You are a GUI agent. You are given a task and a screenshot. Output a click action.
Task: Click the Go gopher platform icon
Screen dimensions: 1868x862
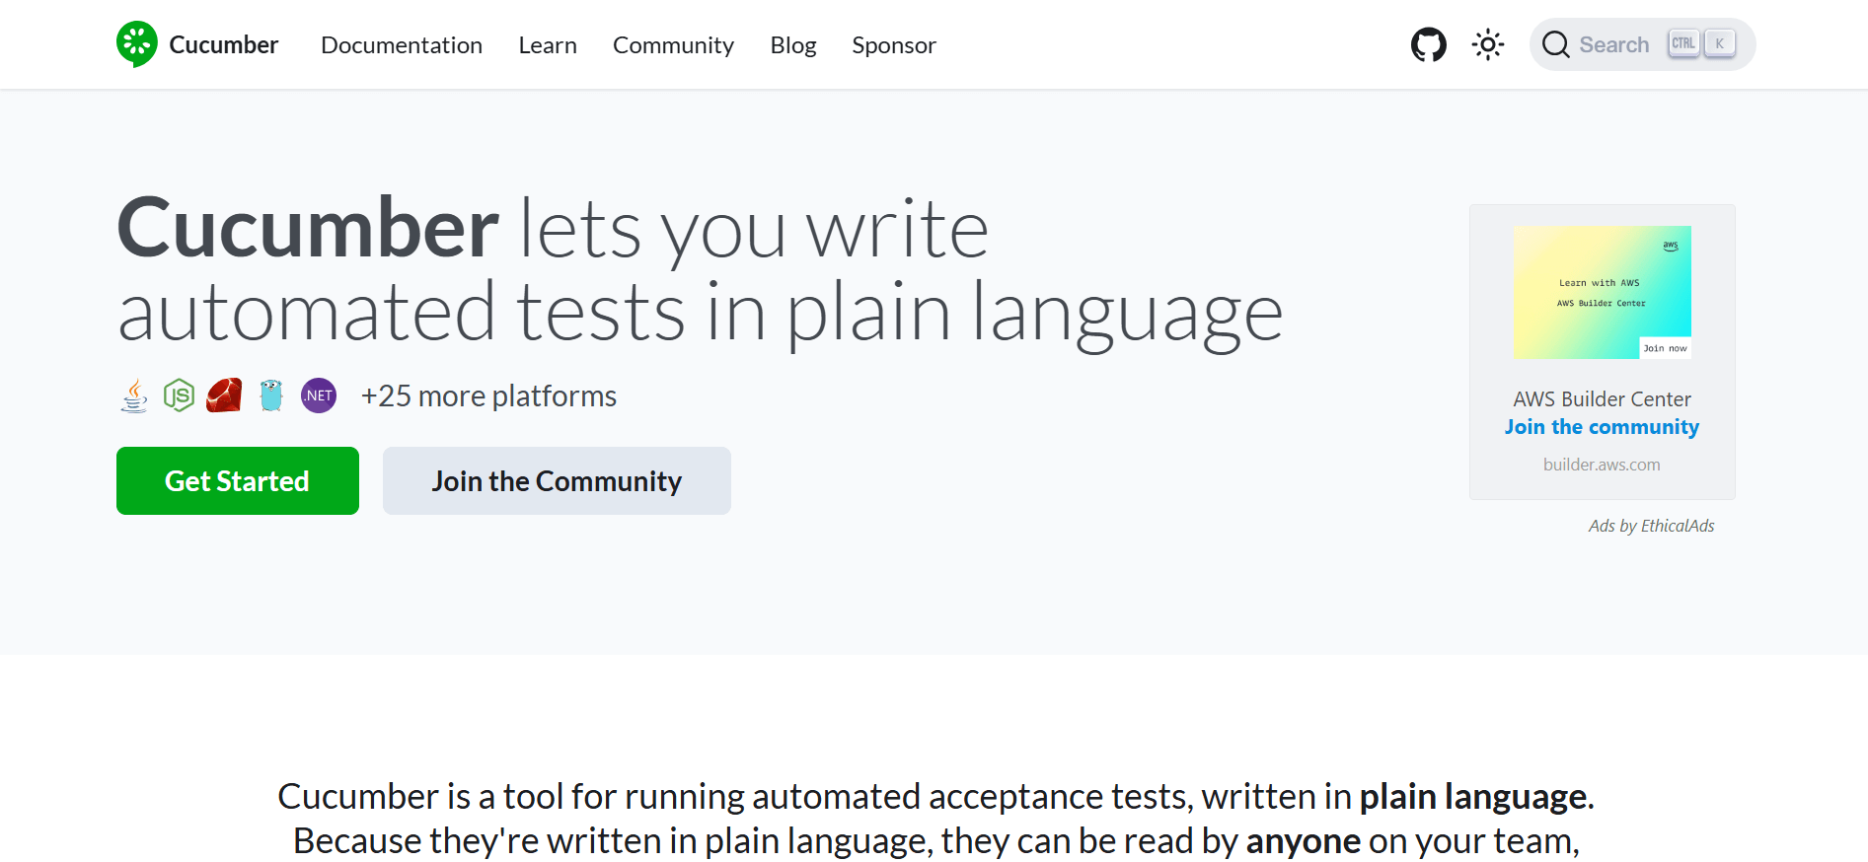[x=271, y=396]
